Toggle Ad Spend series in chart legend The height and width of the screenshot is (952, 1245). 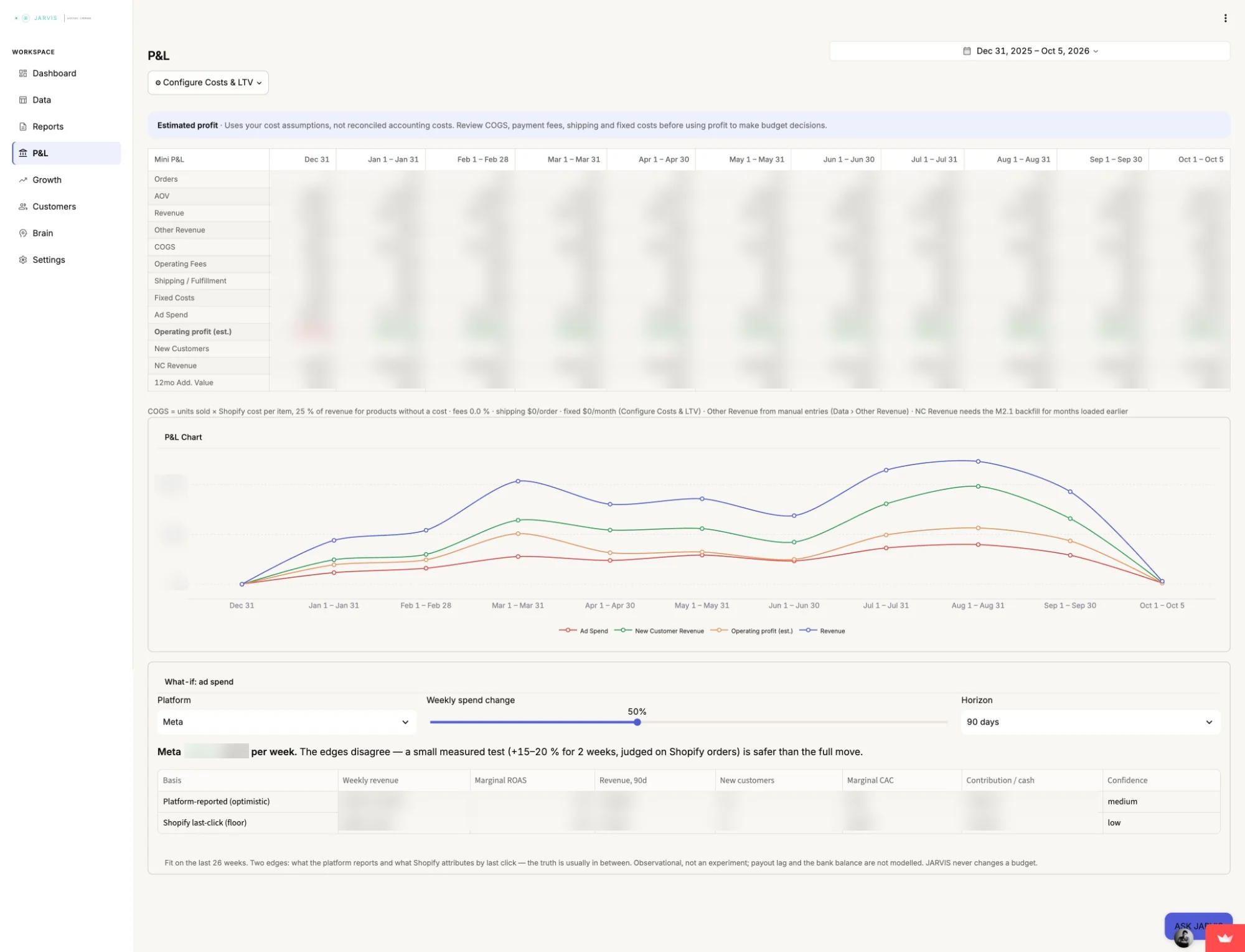pos(583,631)
